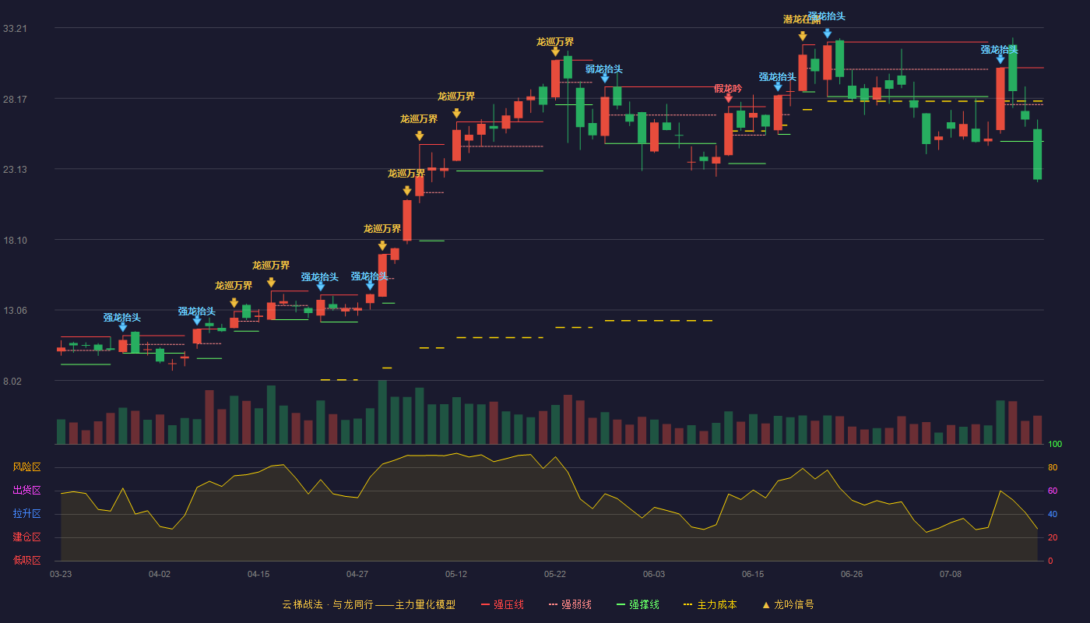The image size is (1090, 623).
Task: Click the red 假龙吟 signal arrow
Action: click(728, 98)
